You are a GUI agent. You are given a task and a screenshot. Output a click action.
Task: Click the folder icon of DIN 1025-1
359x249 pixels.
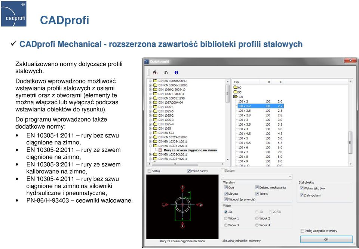[x=155, y=107]
